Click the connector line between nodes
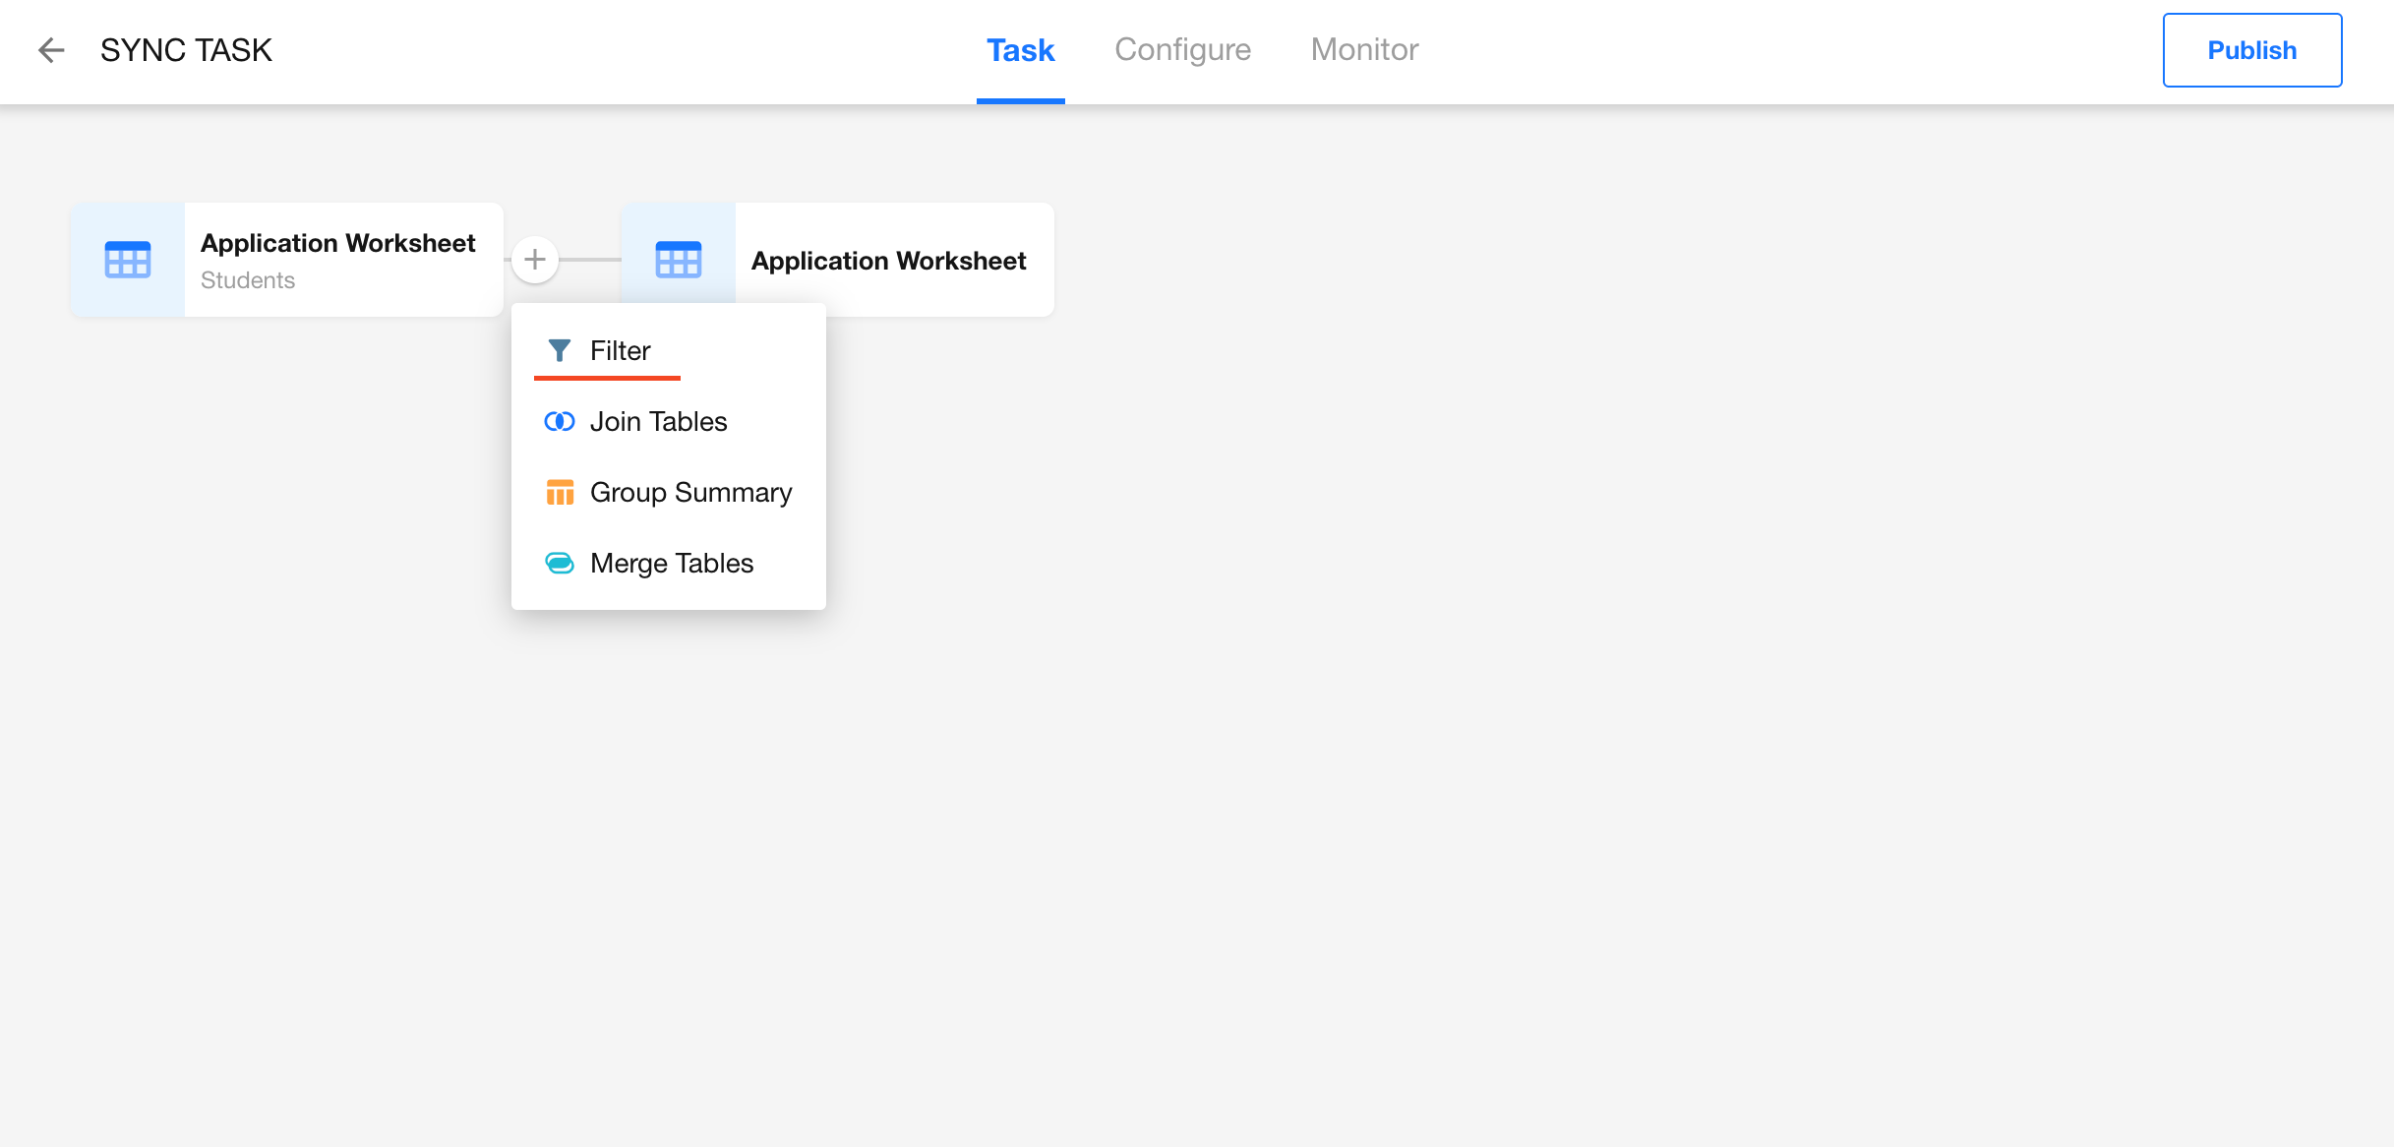 (590, 260)
